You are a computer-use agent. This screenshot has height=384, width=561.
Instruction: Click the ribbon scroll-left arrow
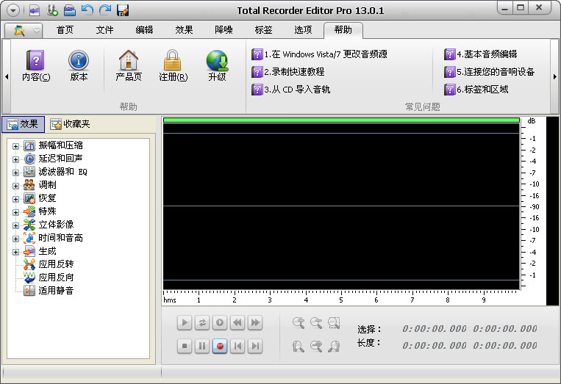[7, 76]
